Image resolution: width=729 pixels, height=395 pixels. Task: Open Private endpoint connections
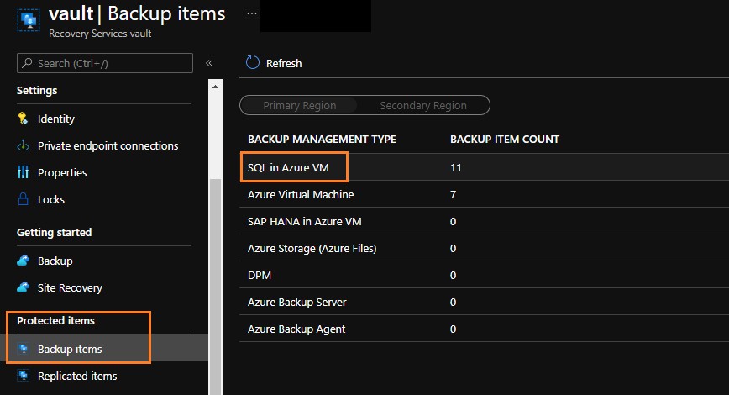(108, 146)
